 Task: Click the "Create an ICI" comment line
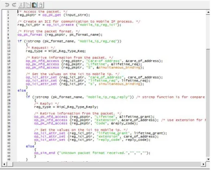(x=79, y=22)
